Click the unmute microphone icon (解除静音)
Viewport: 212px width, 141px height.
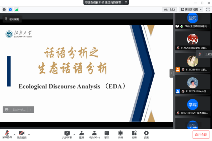pos(6,133)
